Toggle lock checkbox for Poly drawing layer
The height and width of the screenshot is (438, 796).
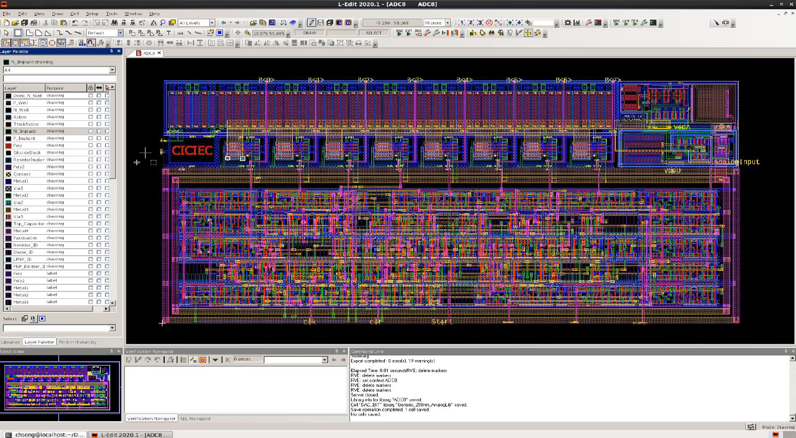pos(91,145)
